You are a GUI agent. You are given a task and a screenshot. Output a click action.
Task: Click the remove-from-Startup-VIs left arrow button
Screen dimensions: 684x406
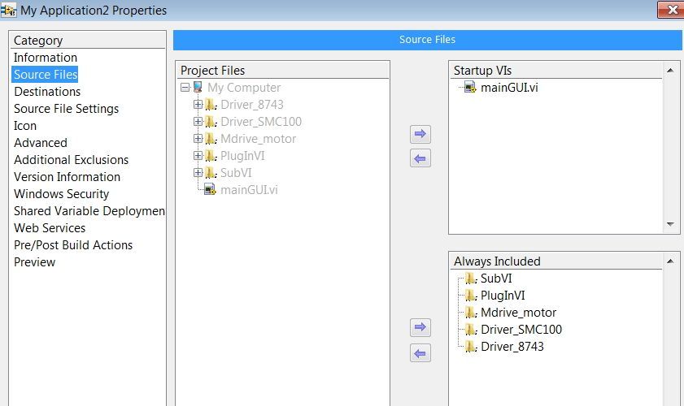420,158
